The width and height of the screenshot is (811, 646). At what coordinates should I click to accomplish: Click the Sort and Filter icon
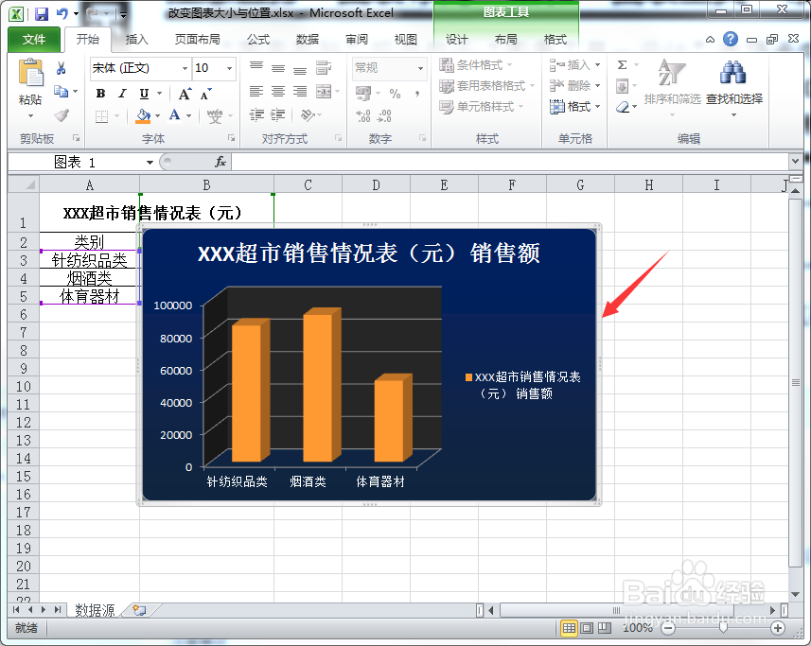pyautogui.click(x=672, y=72)
